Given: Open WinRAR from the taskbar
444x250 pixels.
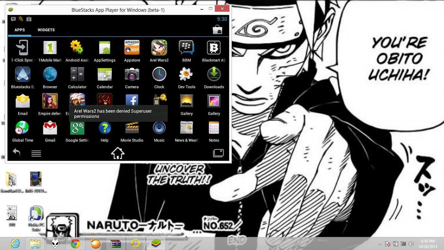Looking at the screenshot, I should [x=116, y=244].
